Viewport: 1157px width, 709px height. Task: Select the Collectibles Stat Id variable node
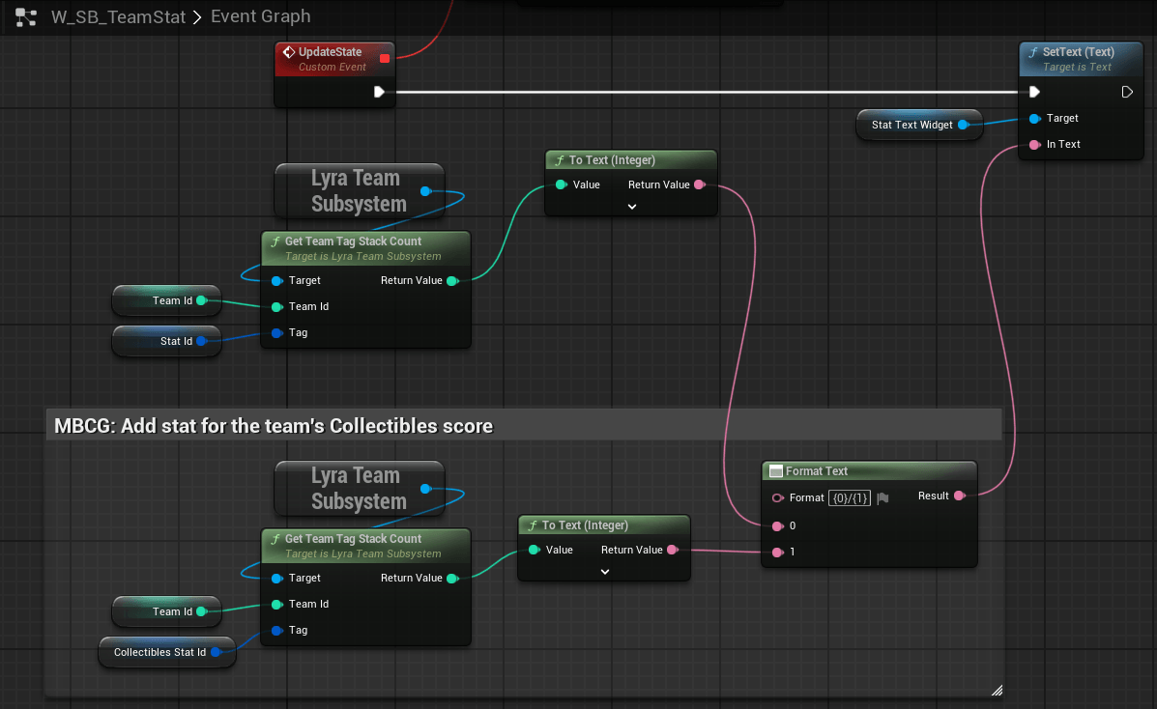coord(159,652)
